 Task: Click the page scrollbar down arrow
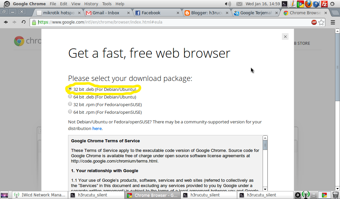[337, 189]
